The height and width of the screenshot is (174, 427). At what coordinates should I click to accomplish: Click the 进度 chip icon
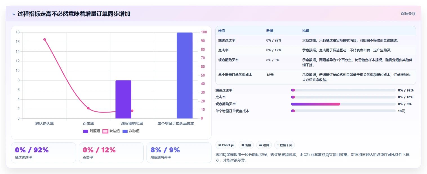coord(260,145)
